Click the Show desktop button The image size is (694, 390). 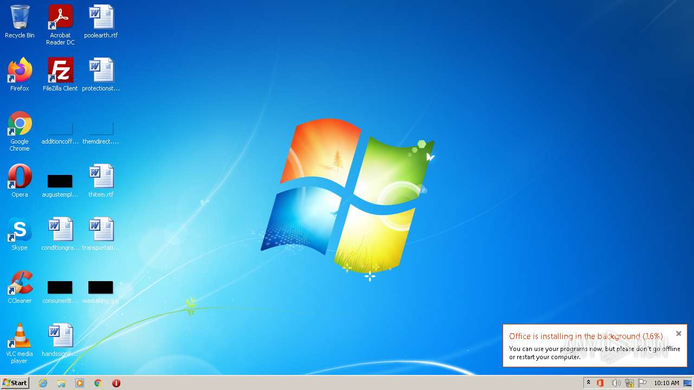688,383
